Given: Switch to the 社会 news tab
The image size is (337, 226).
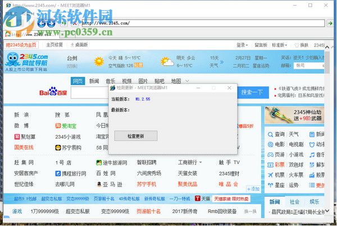Looking at the screenshot, I should 294,201.
